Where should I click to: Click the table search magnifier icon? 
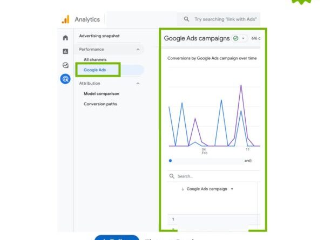[172, 176]
